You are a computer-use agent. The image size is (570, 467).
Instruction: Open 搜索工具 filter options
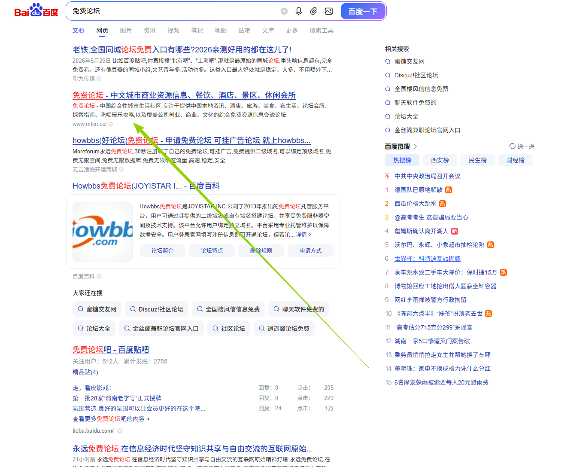point(321,31)
